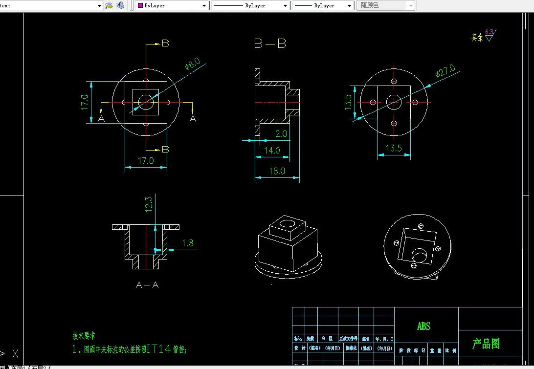Open the long-line ByLayer linetype dropdown
The image size is (534, 369).
click(250, 5)
